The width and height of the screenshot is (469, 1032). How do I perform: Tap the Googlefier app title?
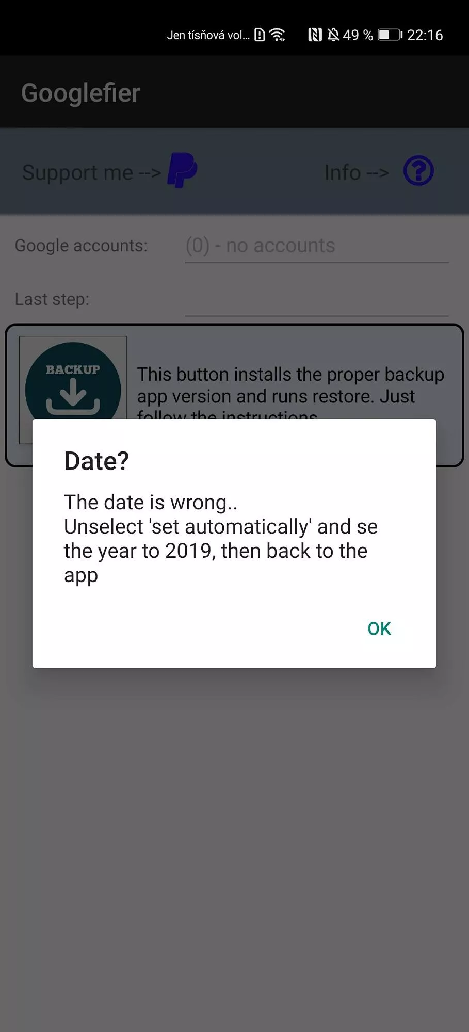[x=81, y=93]
